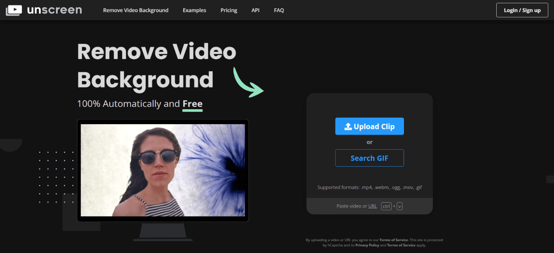Click the URL link in paste bar
The width and height of the screenshot is (554, 253).
[x=372, y=206]
